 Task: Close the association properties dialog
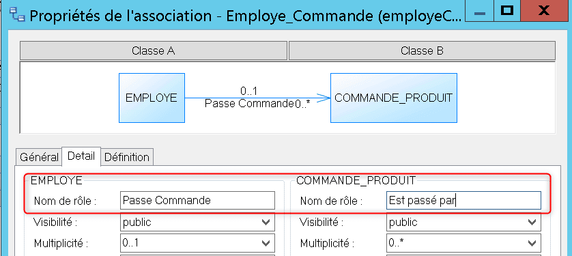[x=543, y=11]
